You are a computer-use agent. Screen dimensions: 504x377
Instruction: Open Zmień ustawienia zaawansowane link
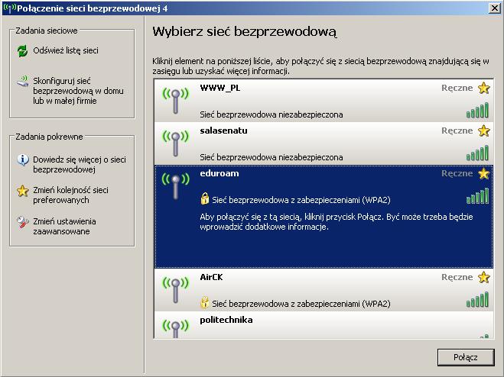(64, 226)
